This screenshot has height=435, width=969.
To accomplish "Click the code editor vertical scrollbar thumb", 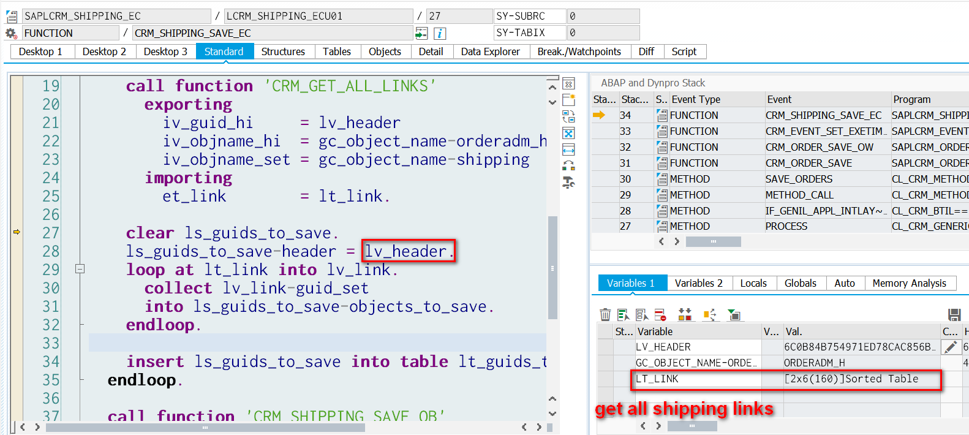I will pyautogui.click(x=552, y=268).
